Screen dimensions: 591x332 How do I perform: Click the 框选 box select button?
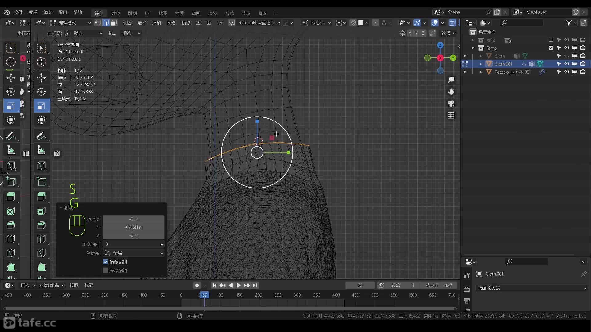pos(131,33)
